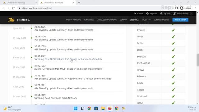The height and width of the screenshot is (112, 199).
Task: Open the weather widget
Action: point(12,109)
